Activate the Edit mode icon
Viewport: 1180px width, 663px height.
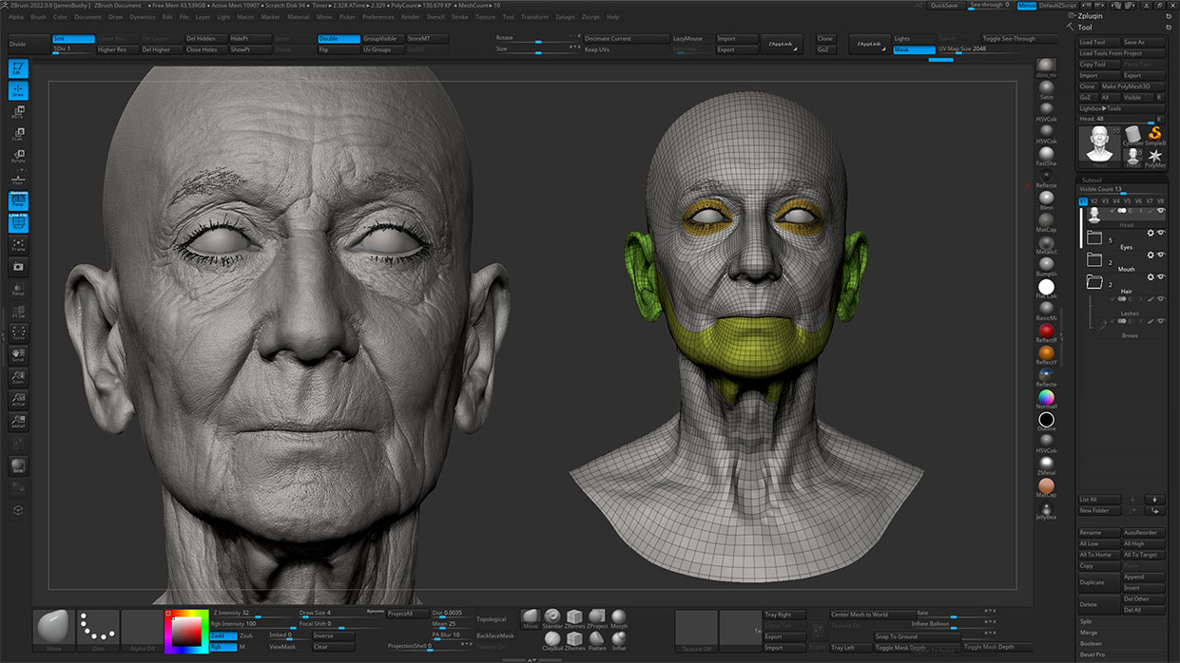coord(18,69)
